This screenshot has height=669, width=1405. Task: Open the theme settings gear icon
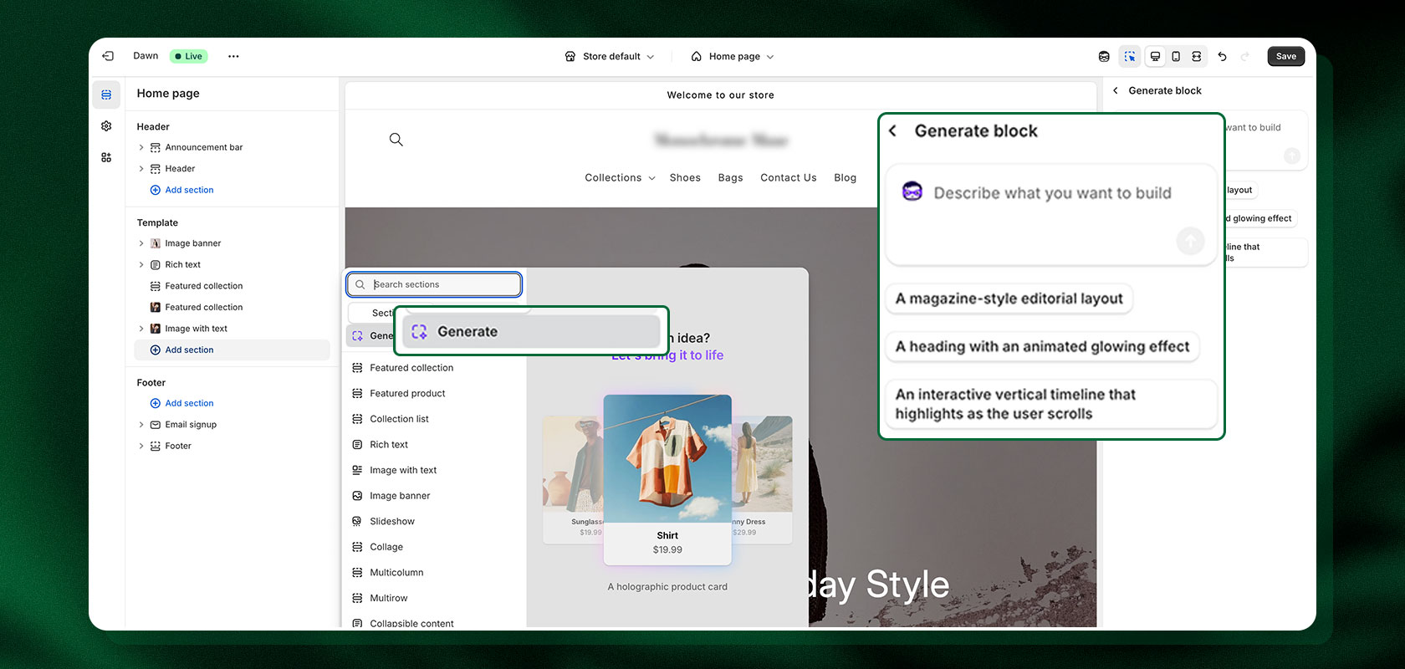click(x=106, y=126)
